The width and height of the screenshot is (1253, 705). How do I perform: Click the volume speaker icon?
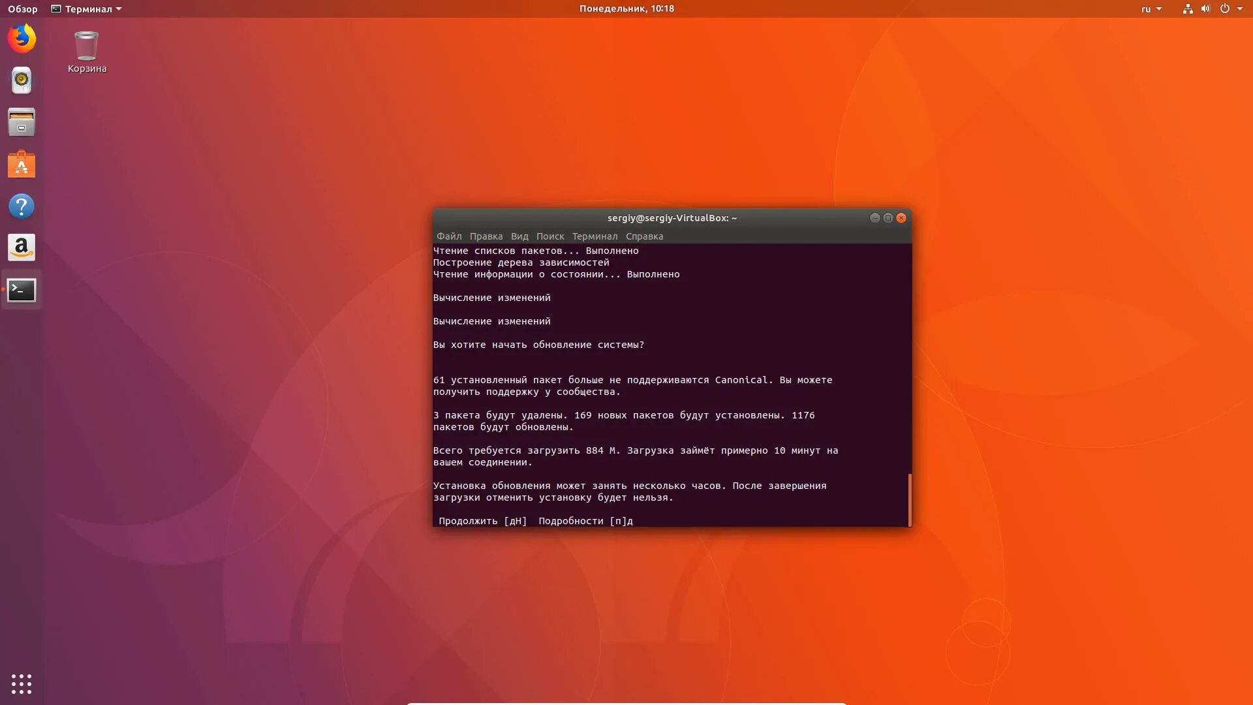pos(1205,8)
